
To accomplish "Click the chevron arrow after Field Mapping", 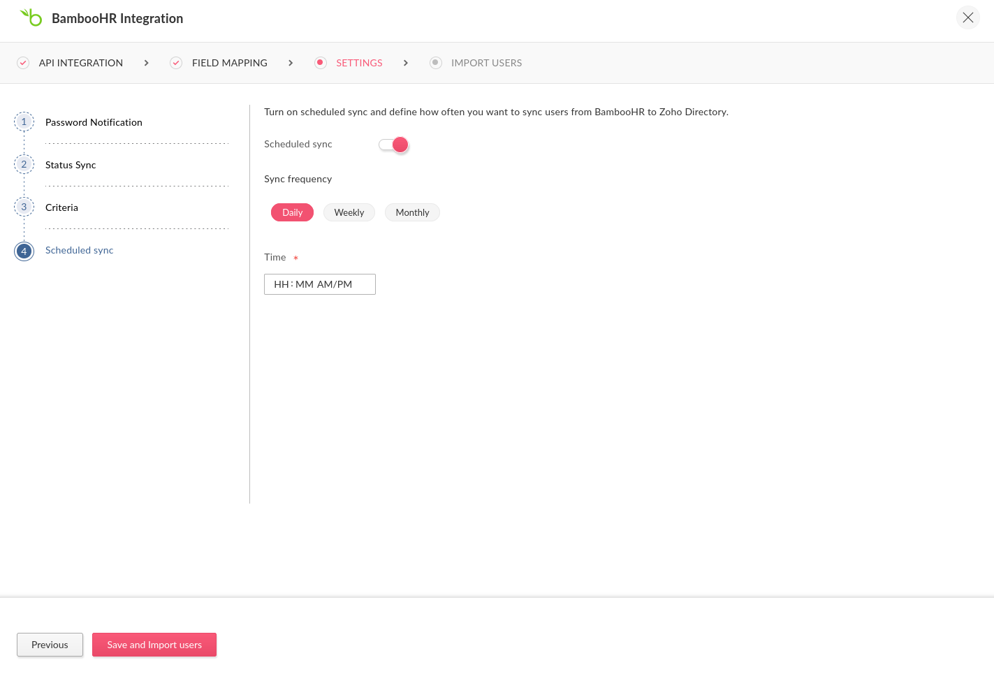I will (291, 63).
